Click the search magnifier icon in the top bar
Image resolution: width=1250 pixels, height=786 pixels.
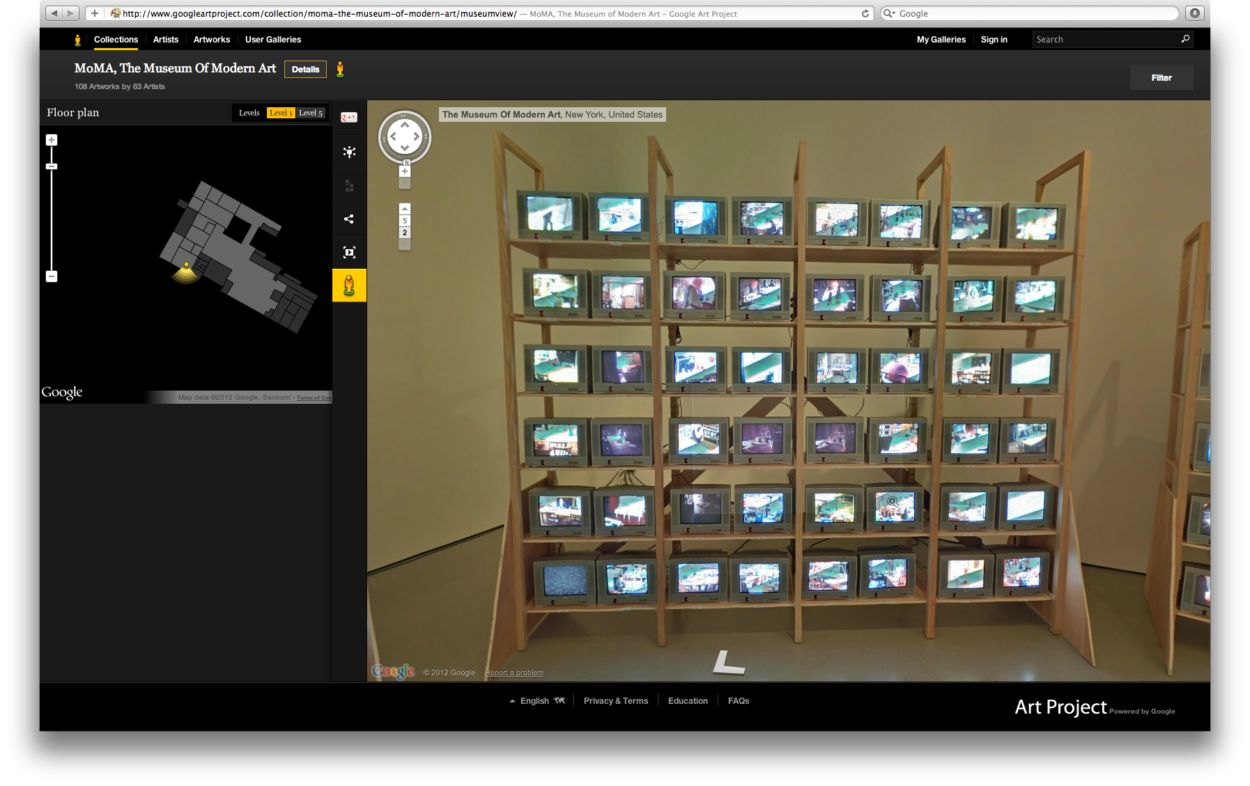(x=1185, y=40)
